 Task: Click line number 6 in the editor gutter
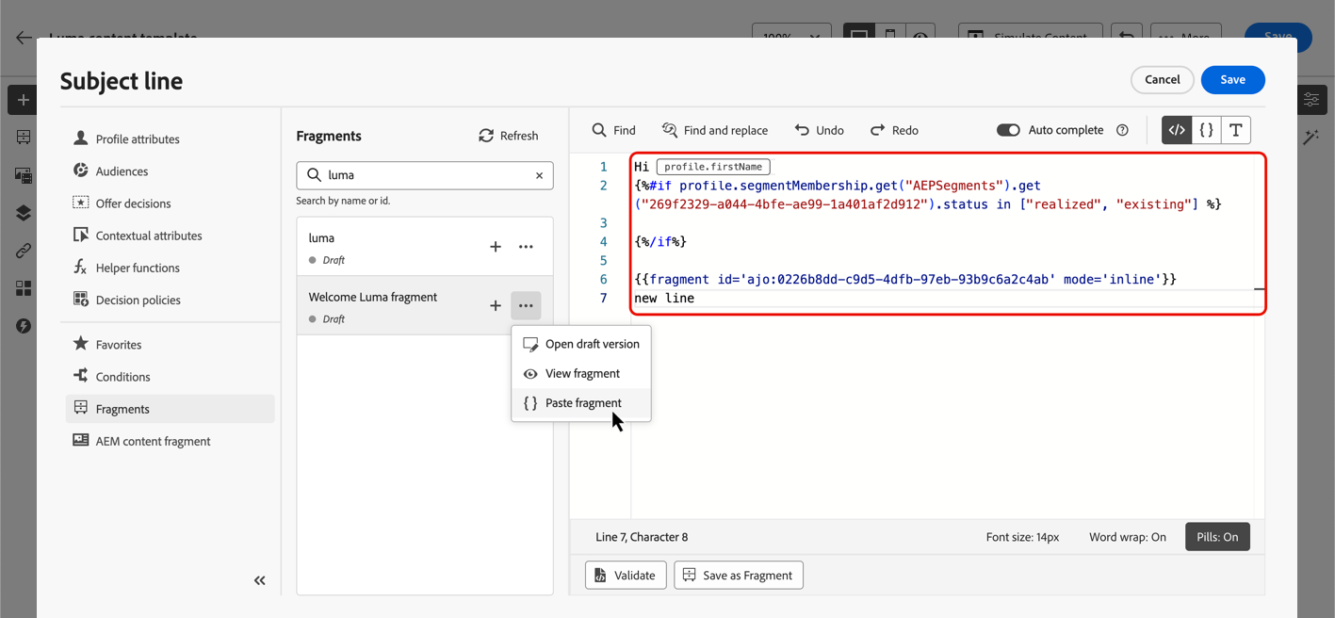[x=604, y=279]
